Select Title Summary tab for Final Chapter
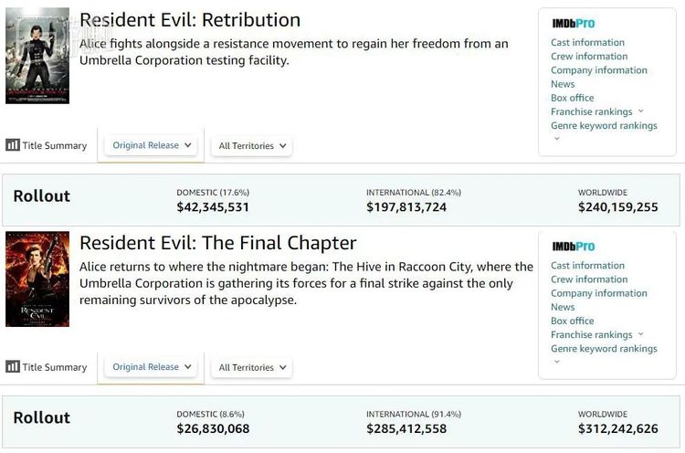The height and width of the screenshot is (453, 685). point(54,367)
